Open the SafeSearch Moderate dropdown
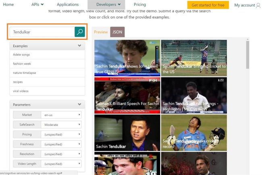The height and width of the screenshot is (175, 262). 61,125
